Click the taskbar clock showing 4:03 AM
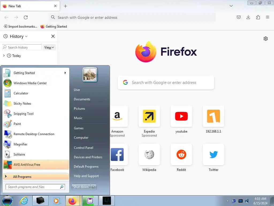274x206 pixels. [260, 201]
